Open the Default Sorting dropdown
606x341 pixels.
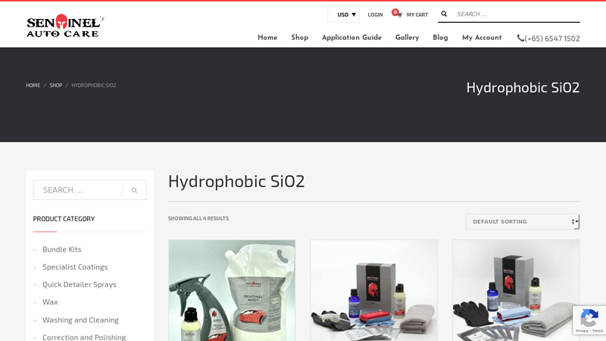point(523,221)
